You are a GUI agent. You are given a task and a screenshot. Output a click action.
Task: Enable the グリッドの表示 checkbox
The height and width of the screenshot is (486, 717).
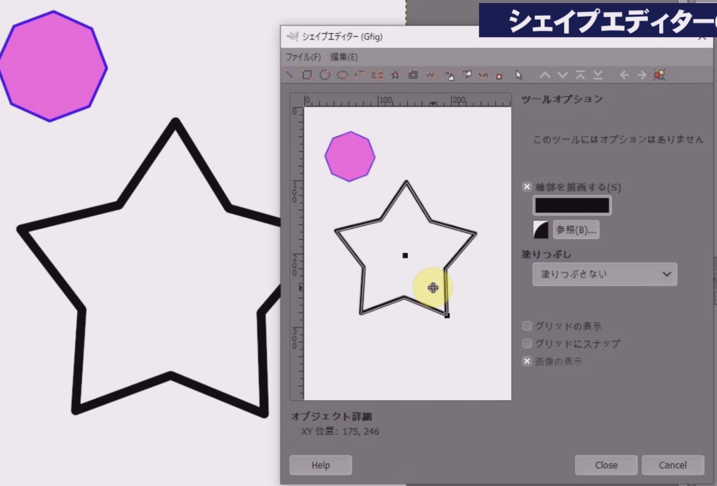tap(527, 326)
